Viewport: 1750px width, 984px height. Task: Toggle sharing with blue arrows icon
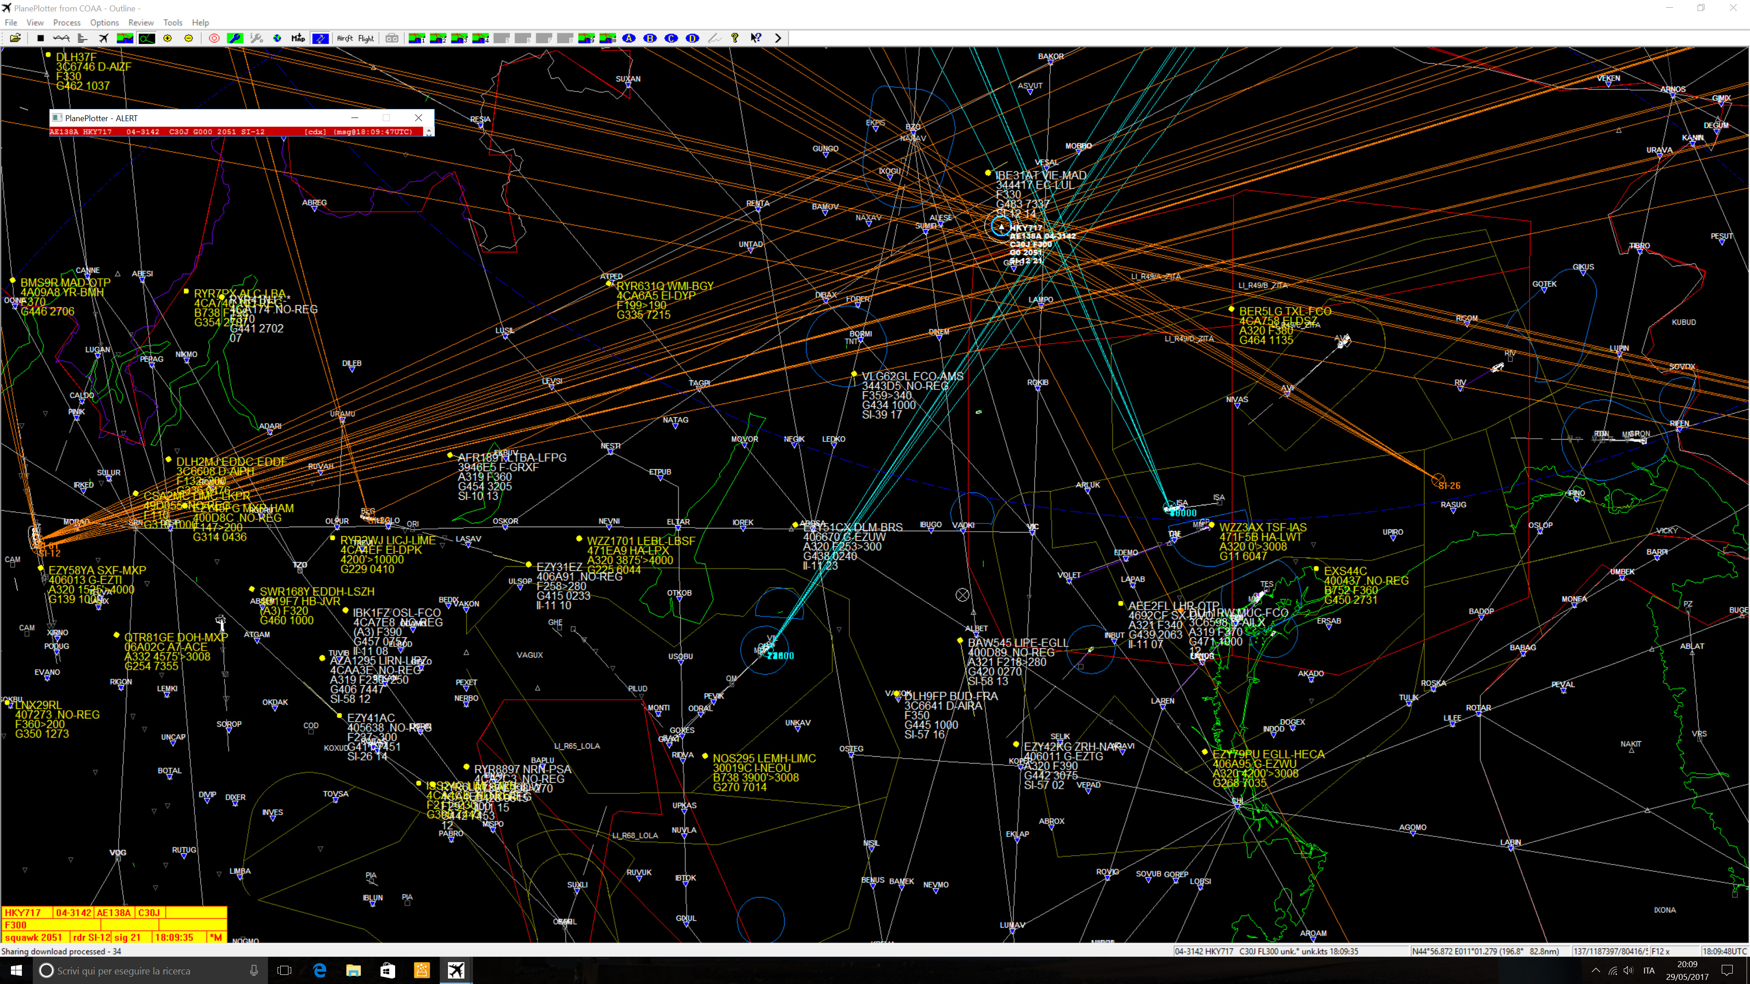click(x=320, y=38)
